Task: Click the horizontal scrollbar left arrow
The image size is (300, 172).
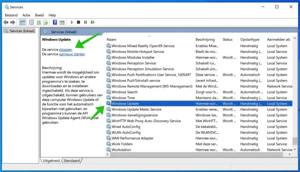Action: coord(107,154)
